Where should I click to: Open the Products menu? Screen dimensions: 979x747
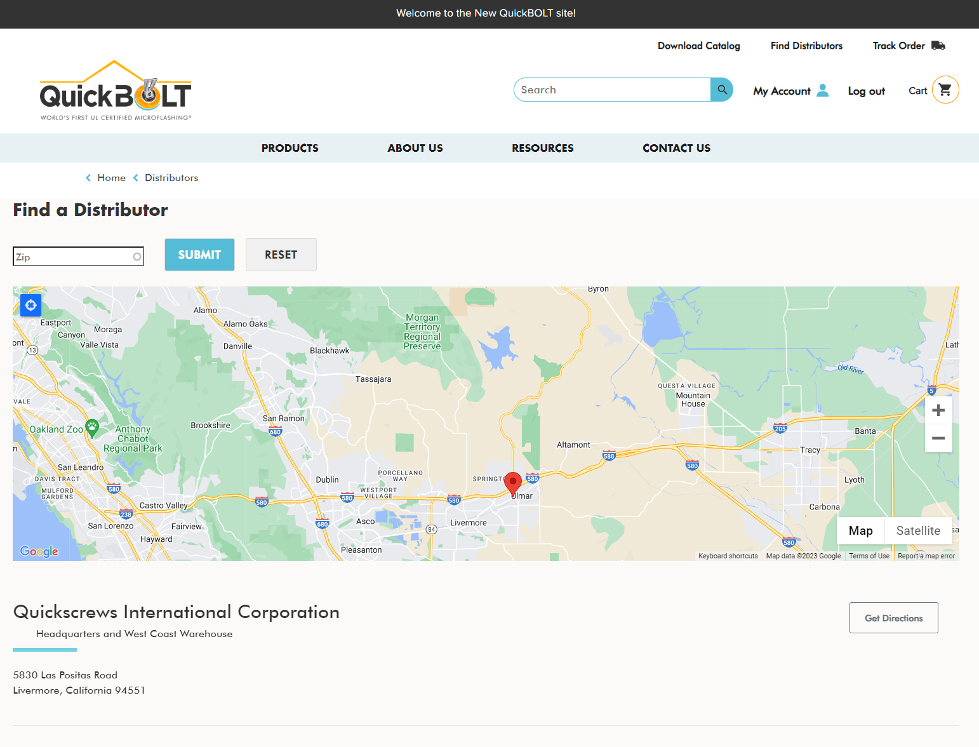click(290, 148)
